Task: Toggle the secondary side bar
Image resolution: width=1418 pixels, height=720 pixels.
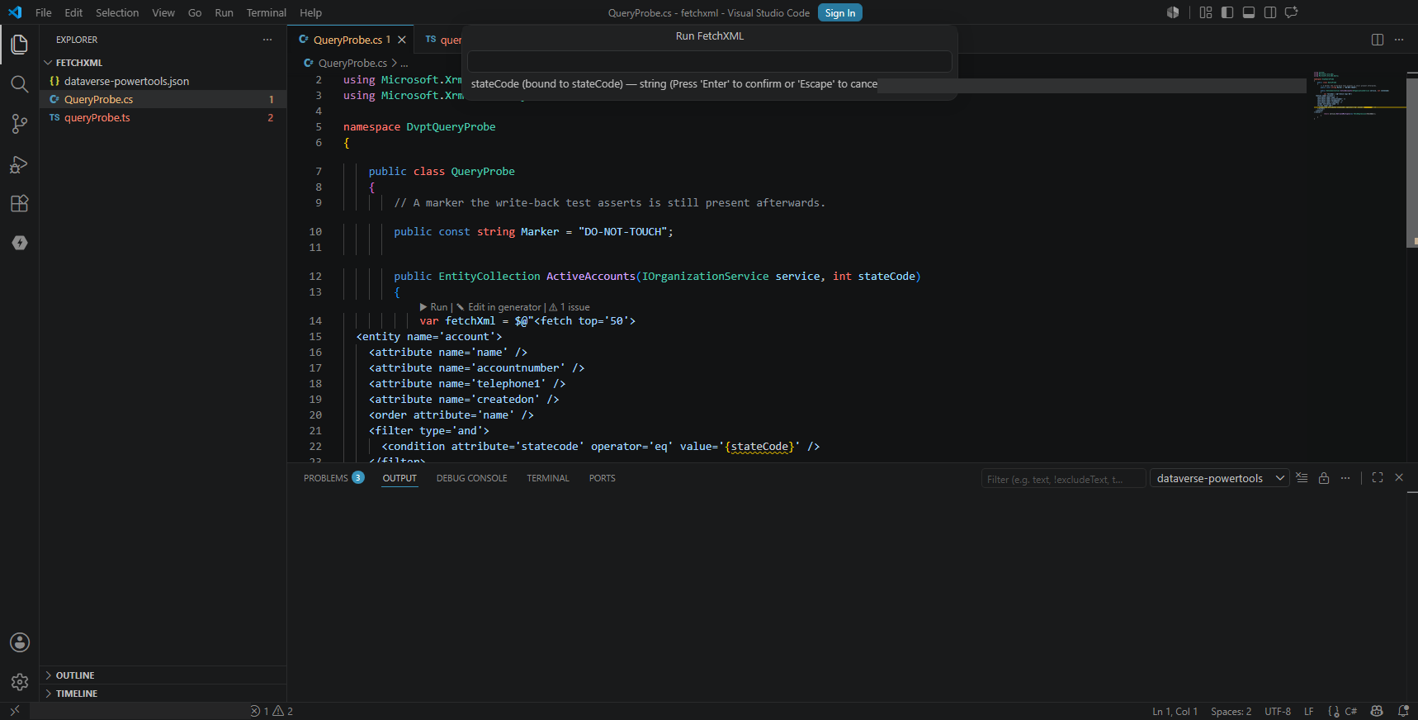Action: click(x=1270, y=12)
